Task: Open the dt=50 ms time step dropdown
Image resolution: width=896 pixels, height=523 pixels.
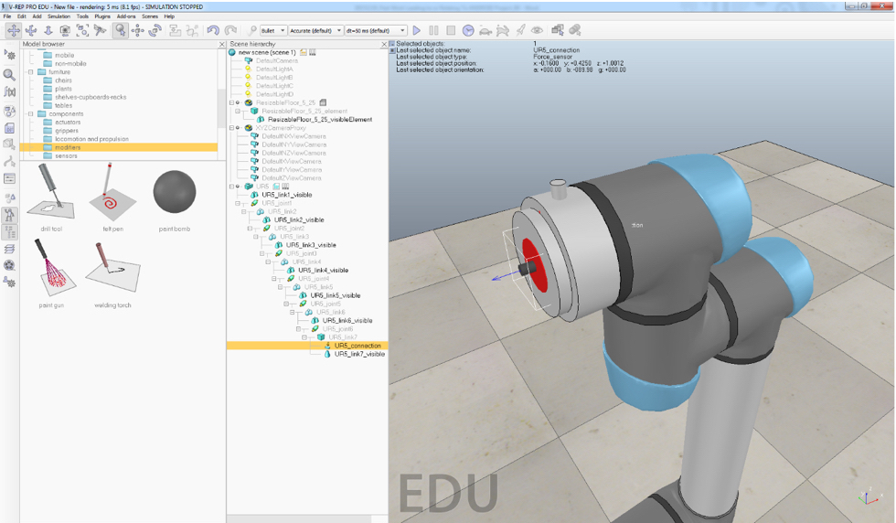Action: tap(376, 30)
